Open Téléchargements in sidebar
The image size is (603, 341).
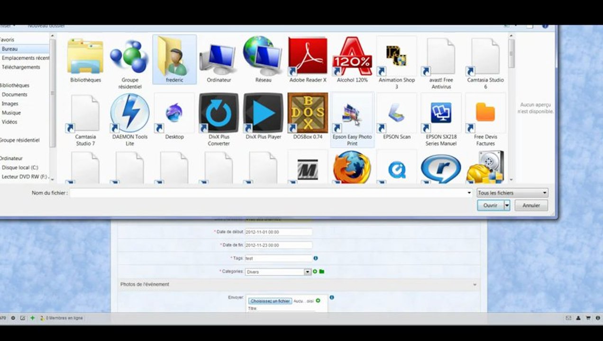[x=21, y=67]
